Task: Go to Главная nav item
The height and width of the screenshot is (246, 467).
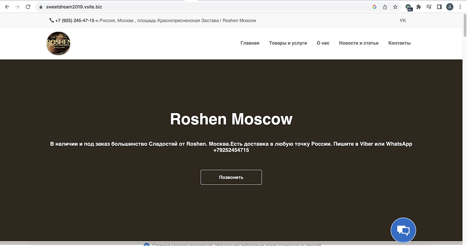Action: pyautogui.click(x=250, y=43)
